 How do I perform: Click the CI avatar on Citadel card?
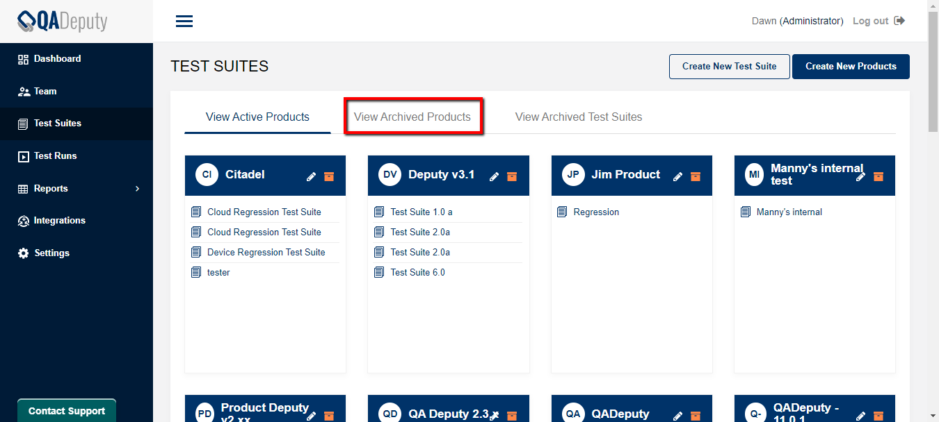pyautogui.click(x=207, y=175)
